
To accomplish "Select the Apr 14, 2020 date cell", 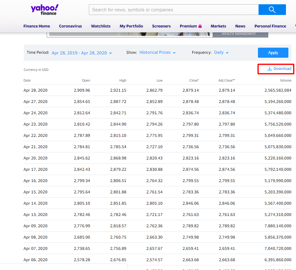I will tap(36, 203).
